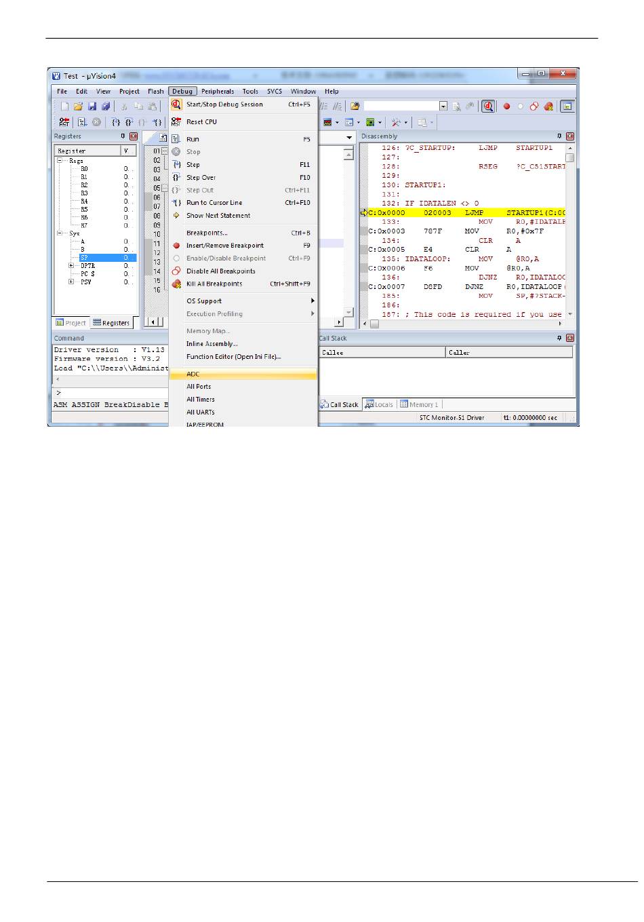Viewport: 644px width, 922px height.
Task: Select Inline Assembly... menu entry
Action: click(x=243, y=344)
